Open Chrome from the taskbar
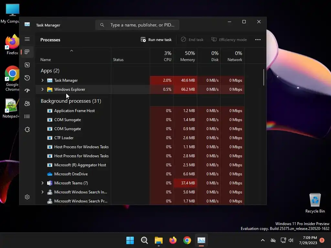This screenshot has width=331, height=248. point(187,240)
